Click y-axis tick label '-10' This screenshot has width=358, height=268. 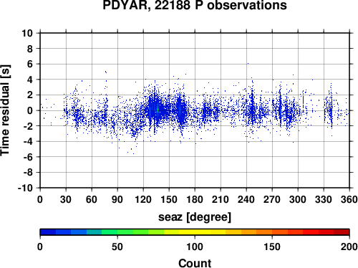25,188
